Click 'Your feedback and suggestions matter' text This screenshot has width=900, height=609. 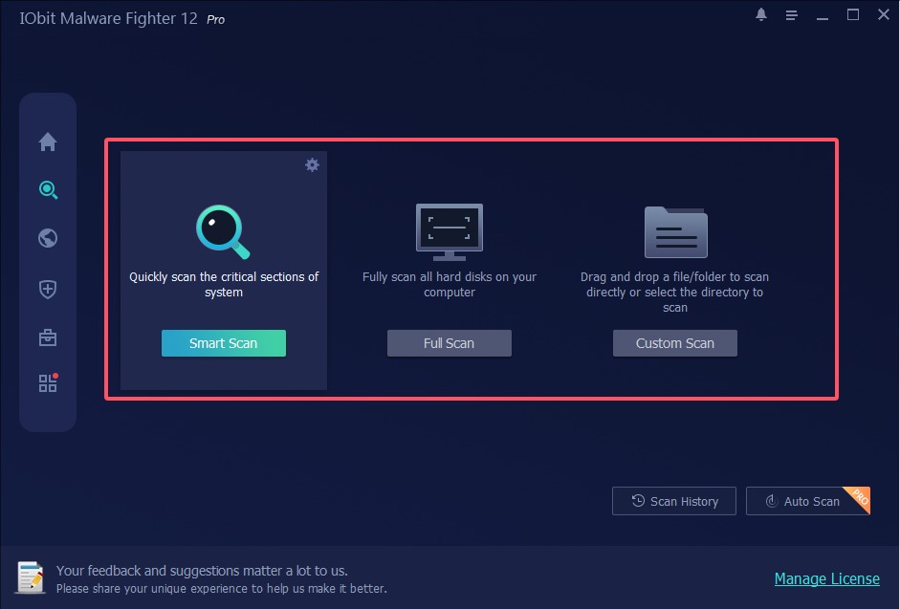click(x=202, y=571)
